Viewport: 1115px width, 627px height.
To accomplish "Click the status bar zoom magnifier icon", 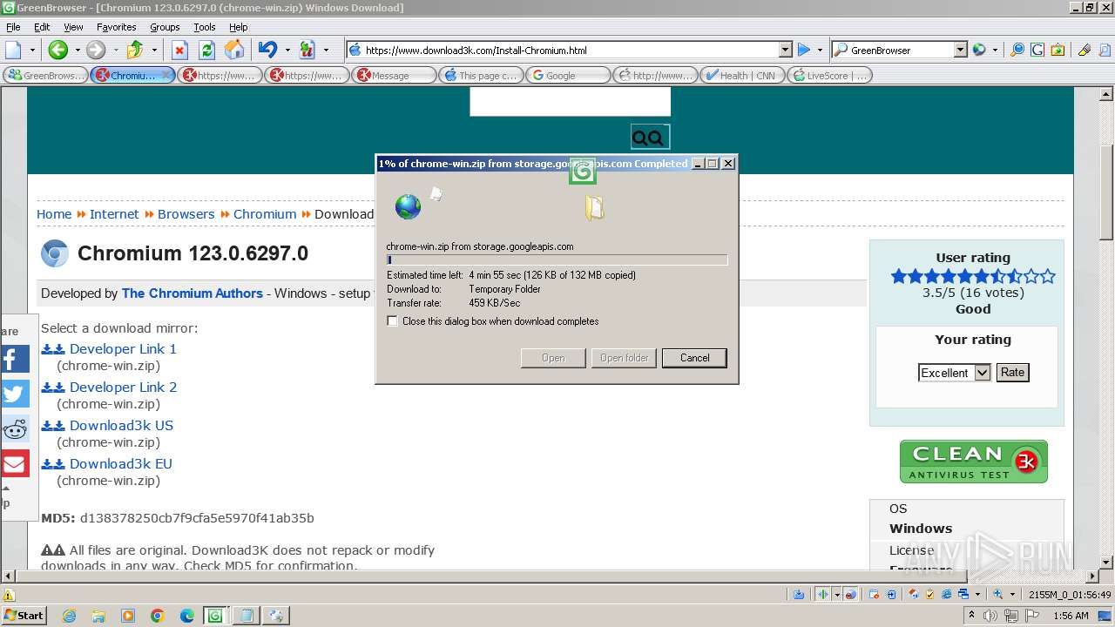I will pos(998,594).
